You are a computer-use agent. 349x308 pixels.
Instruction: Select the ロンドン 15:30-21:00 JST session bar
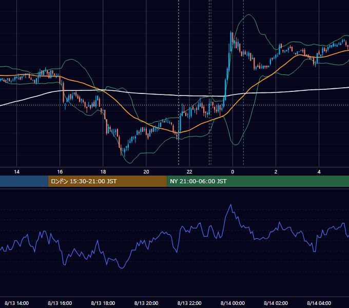pyautogui.click(x=107, y=181)
